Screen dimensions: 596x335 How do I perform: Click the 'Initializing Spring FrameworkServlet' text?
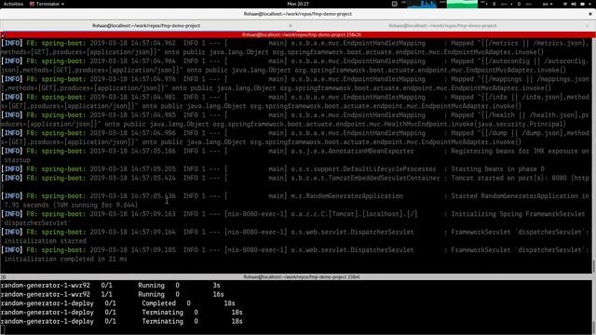point(518,214)
